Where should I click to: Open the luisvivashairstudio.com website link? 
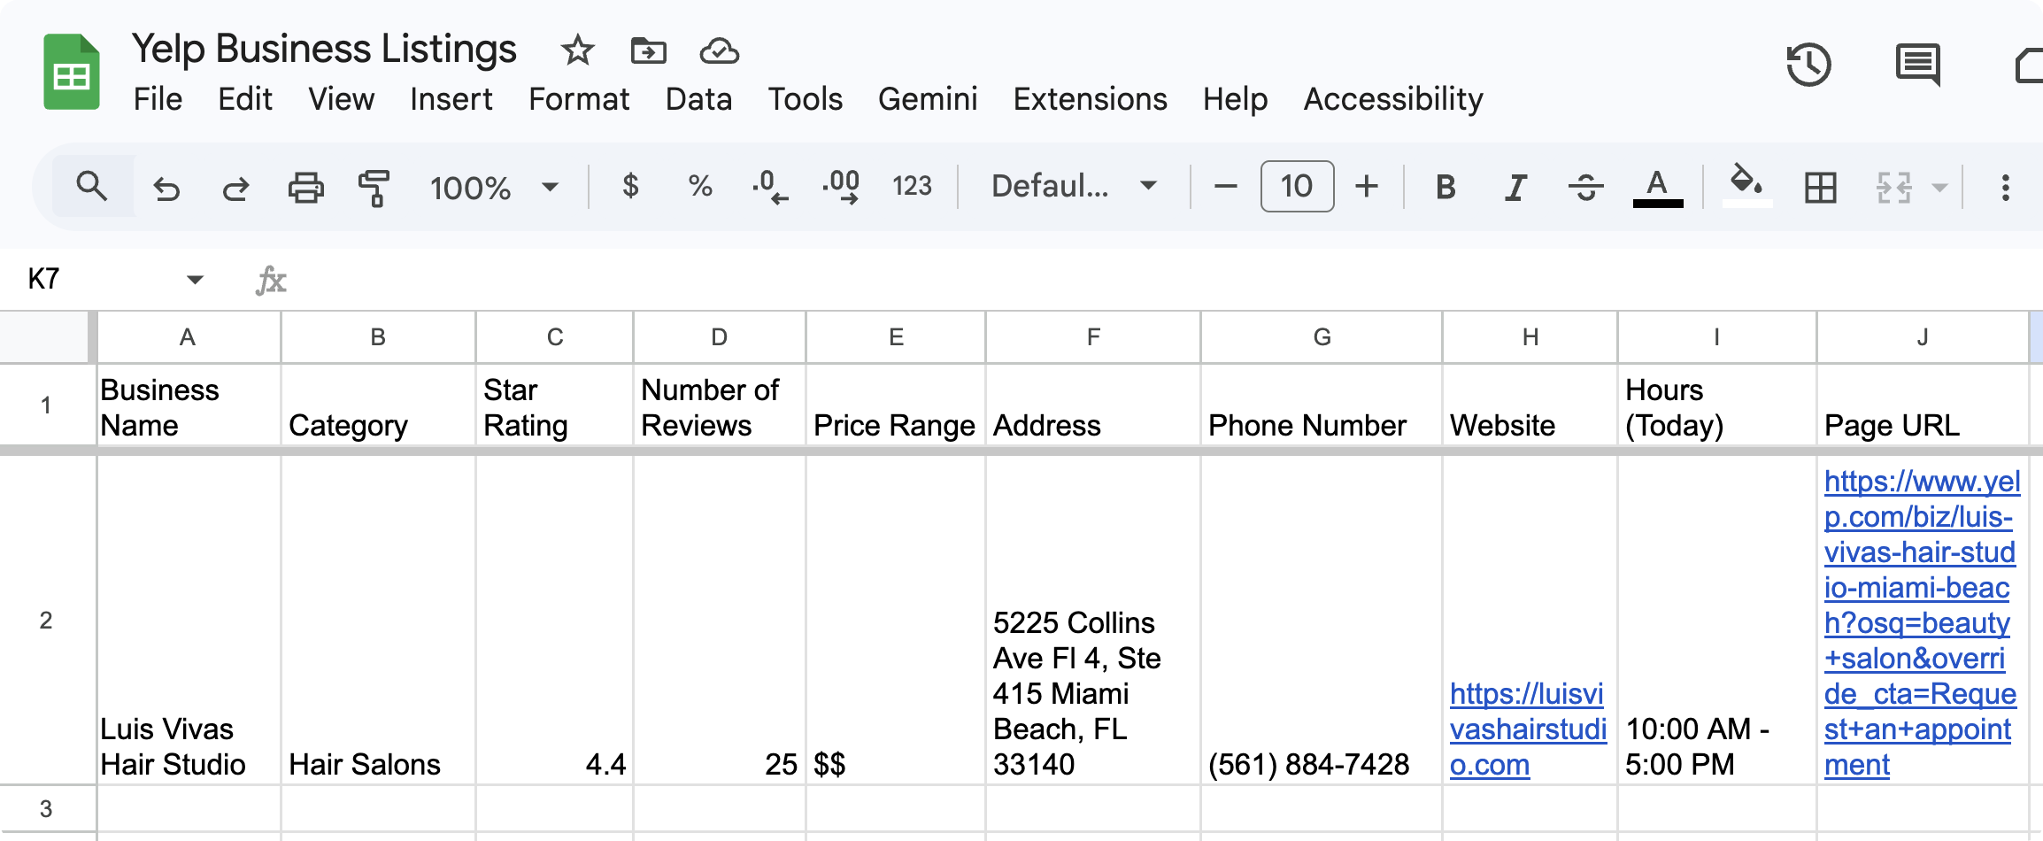point(1527,729)
